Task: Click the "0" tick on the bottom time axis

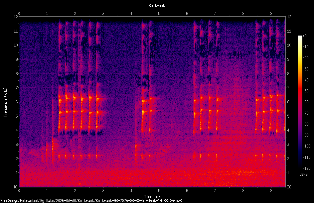Action: pos(19,191)
